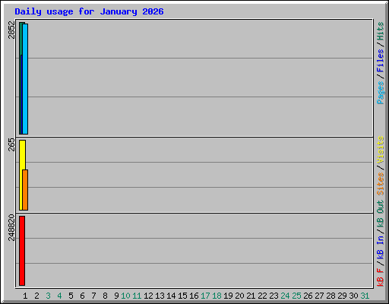Click day 13 on the x-axis
The width and height of the screenshot is (389, 304).
pos(160,296)
